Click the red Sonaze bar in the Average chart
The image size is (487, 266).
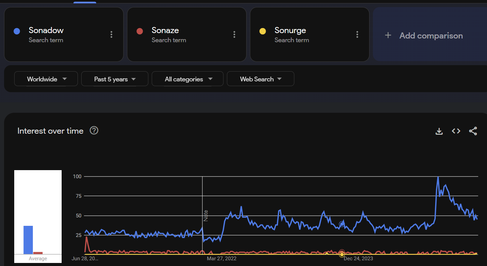pos(38,253)
